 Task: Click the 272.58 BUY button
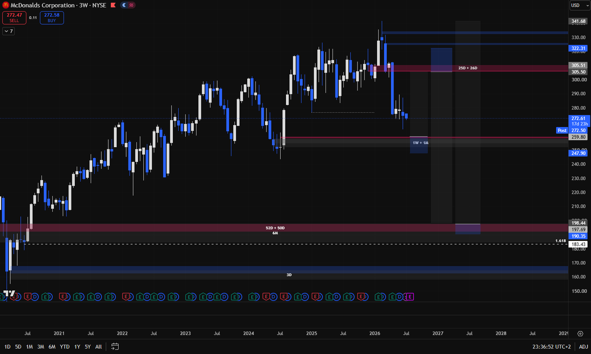(52, 18)
